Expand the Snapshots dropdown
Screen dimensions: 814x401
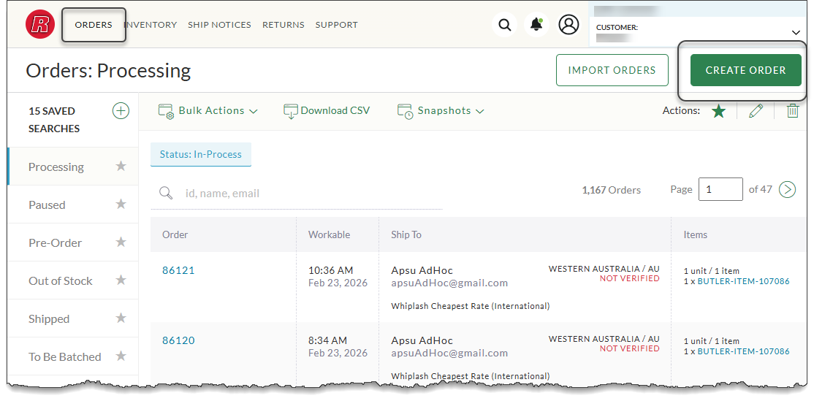pos(441,111)
